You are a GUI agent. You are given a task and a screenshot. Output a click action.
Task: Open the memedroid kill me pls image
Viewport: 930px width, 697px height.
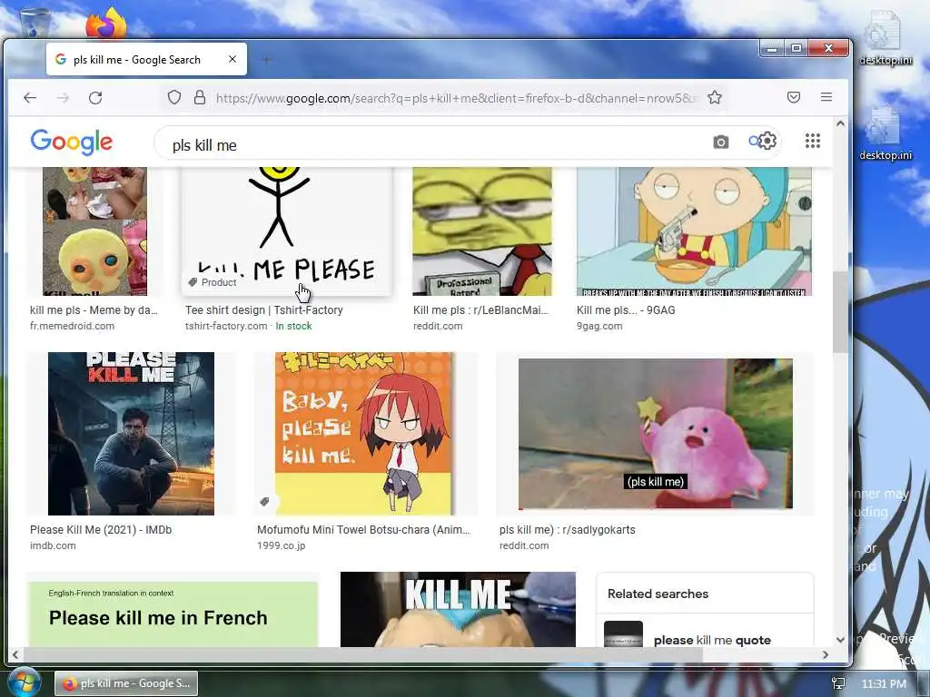coord(94,231)
